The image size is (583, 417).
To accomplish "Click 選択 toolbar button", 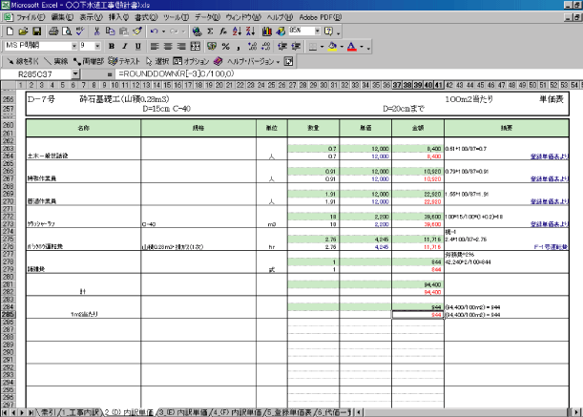I will pyautogui.click(x=157, y=61).
